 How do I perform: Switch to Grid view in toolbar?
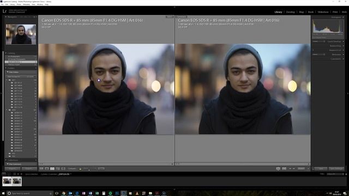pyautogui.click(x=41, y=169)
